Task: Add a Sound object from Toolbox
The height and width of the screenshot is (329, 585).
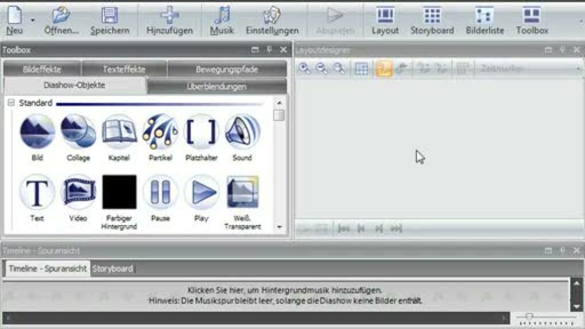Action: [242, 131]
